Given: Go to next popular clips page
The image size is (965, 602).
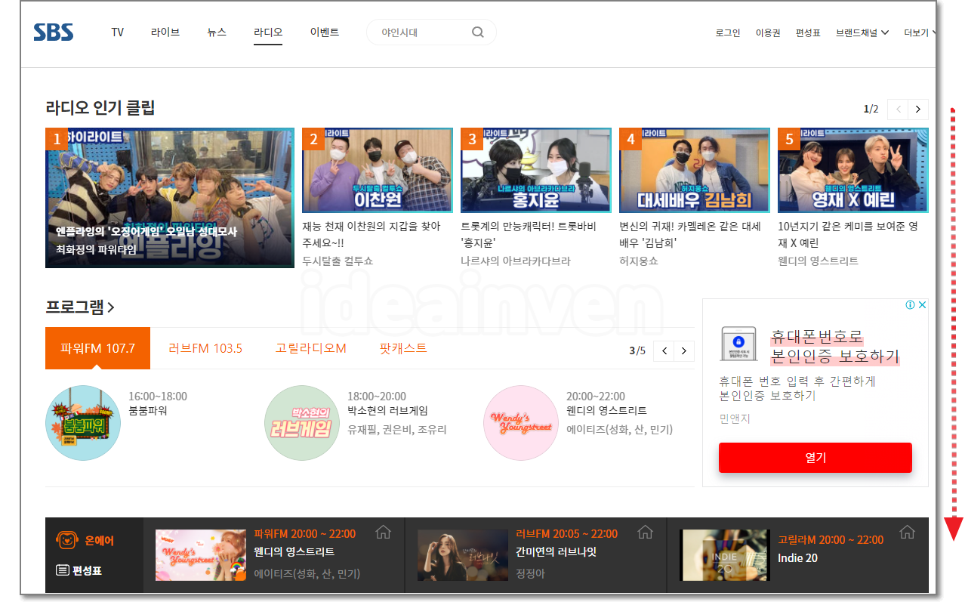Looking at the screenshot, I should click(x=918, y=109).
